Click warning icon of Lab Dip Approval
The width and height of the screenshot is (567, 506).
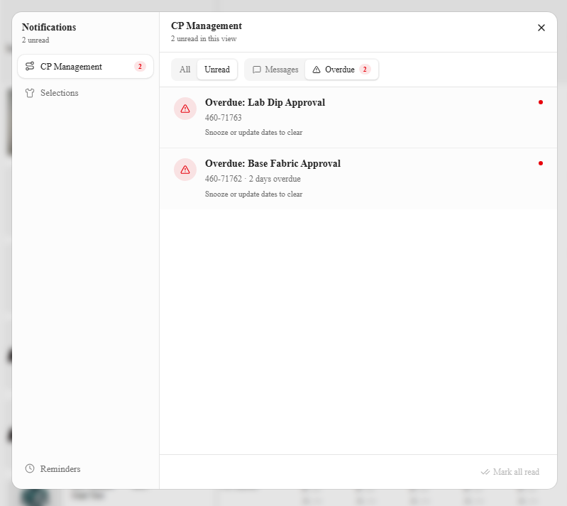[185, 109]
